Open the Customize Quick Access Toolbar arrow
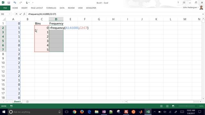The image size is (205, 115). pyautogui.click(x=33, y=3)
